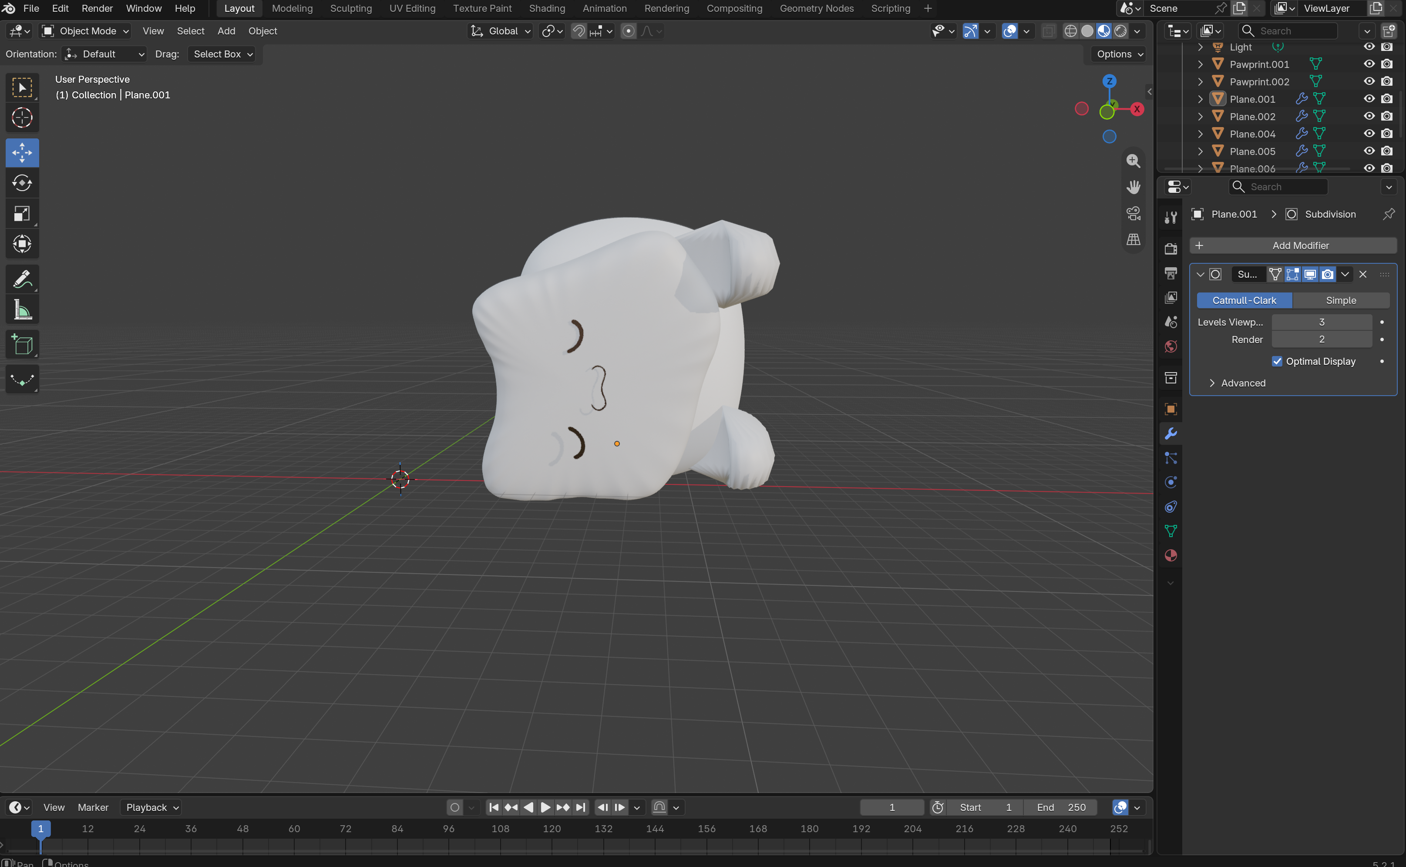Open Orientation Default dropdown

104,54
